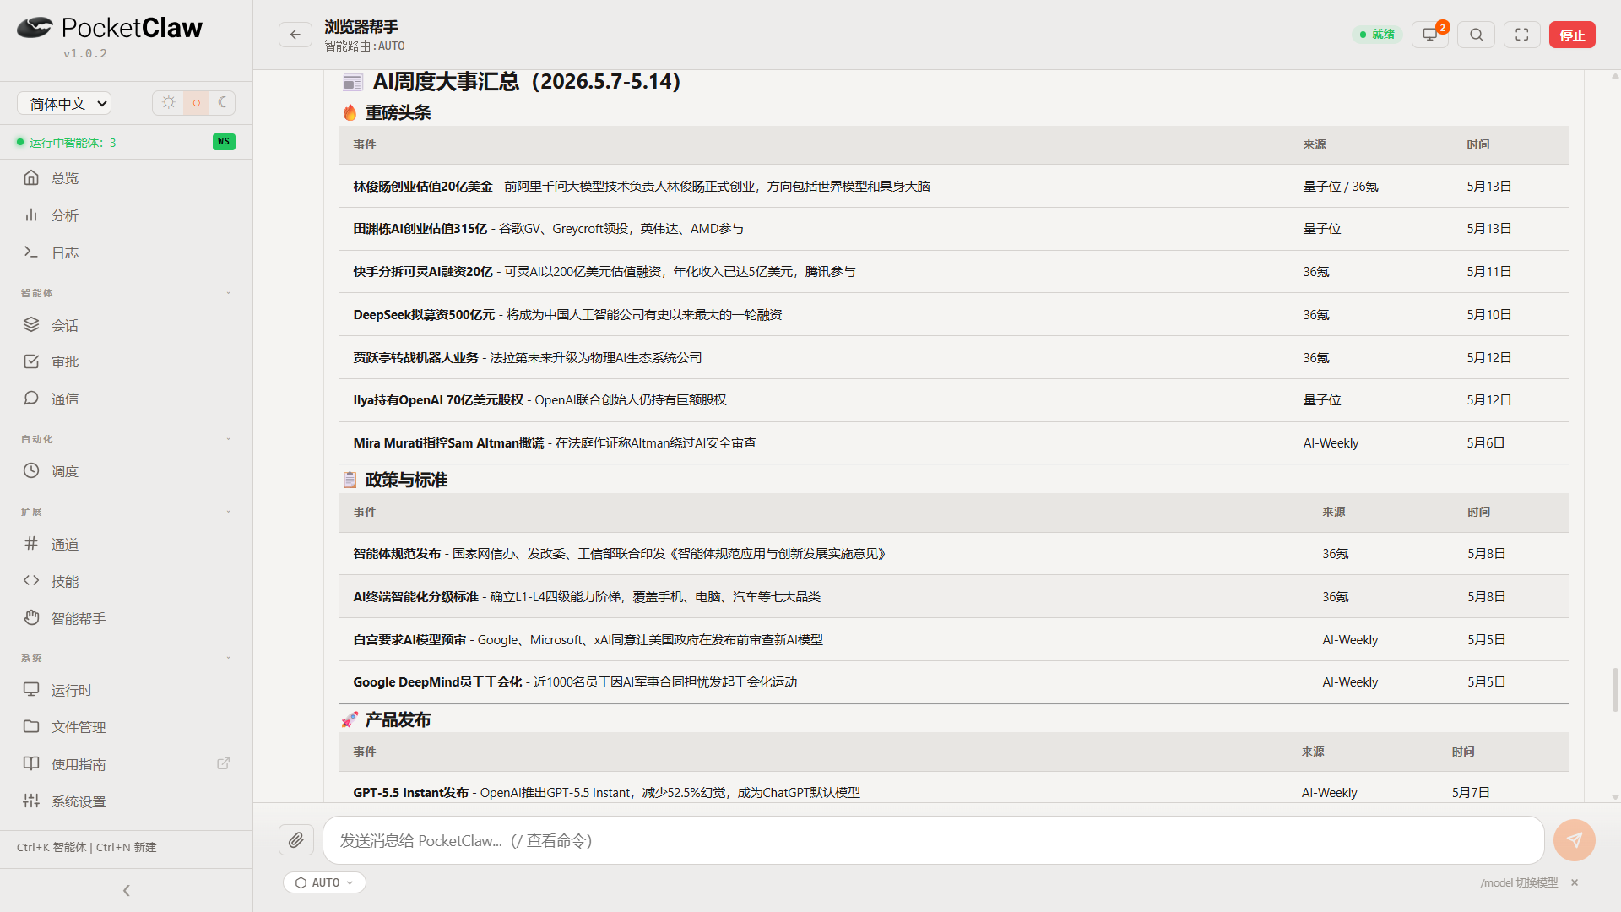Image resolution: width=1621 pixels, height=912 pixels.
Task: Open the 总览 home icon
Action: coord(31,177)
